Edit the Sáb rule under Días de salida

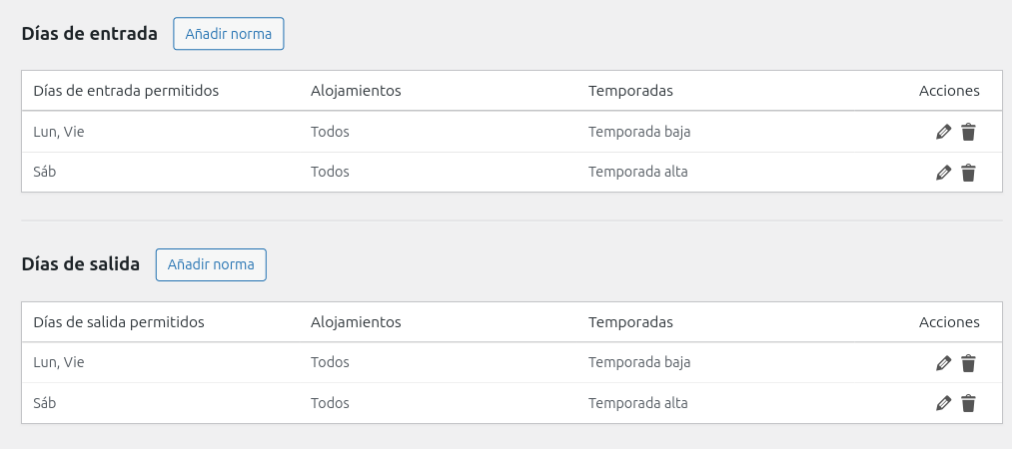943,404
